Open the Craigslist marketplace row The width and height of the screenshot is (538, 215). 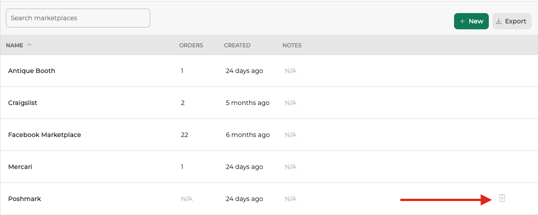pos(23,103)
